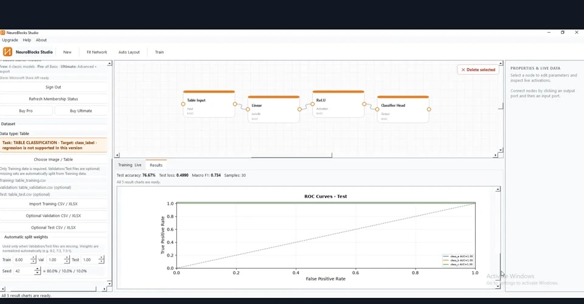Select the Table Input node
The width and height of the screenshot is (584, 304).
[209, 104]
